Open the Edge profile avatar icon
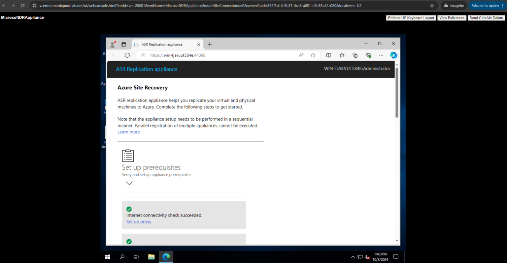This screenshot has width=507, height=263. pyautogui.click(x=113, y=44)
